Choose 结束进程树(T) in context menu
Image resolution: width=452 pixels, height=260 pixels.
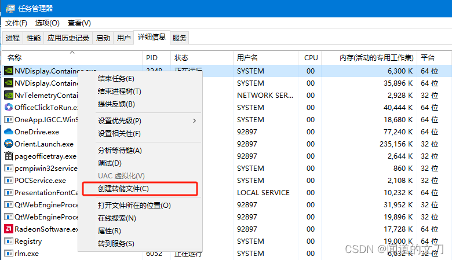click(x=140, y=91)
